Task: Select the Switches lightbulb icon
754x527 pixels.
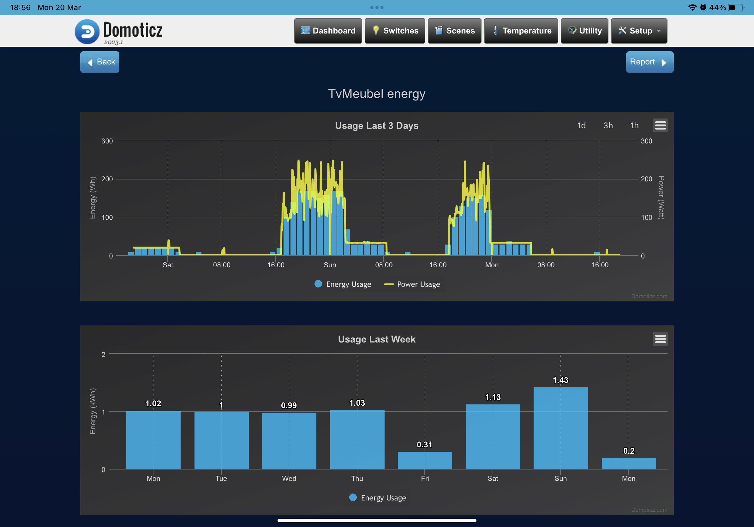Action: (376, 30)
